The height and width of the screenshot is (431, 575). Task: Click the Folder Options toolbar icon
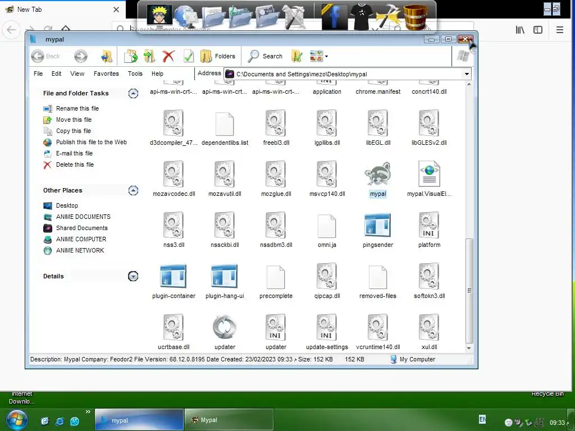pos(296,56)
